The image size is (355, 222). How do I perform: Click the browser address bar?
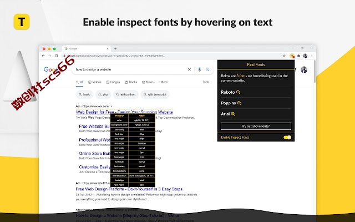coord(172,56)
